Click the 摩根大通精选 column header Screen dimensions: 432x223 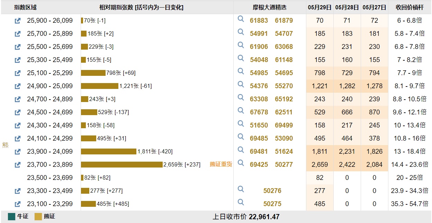(269, 8)
